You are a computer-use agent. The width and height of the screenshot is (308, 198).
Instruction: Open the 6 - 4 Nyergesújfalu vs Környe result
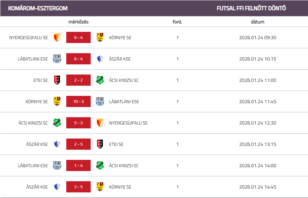click(x=78, y=37)
